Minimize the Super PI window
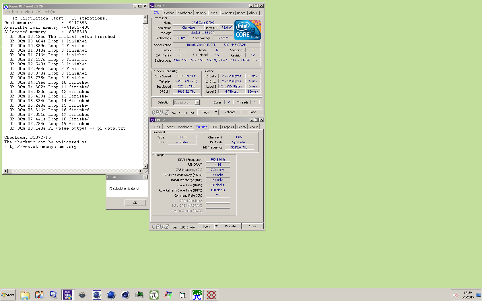This screenshot has height=301, width=482. 135,6
